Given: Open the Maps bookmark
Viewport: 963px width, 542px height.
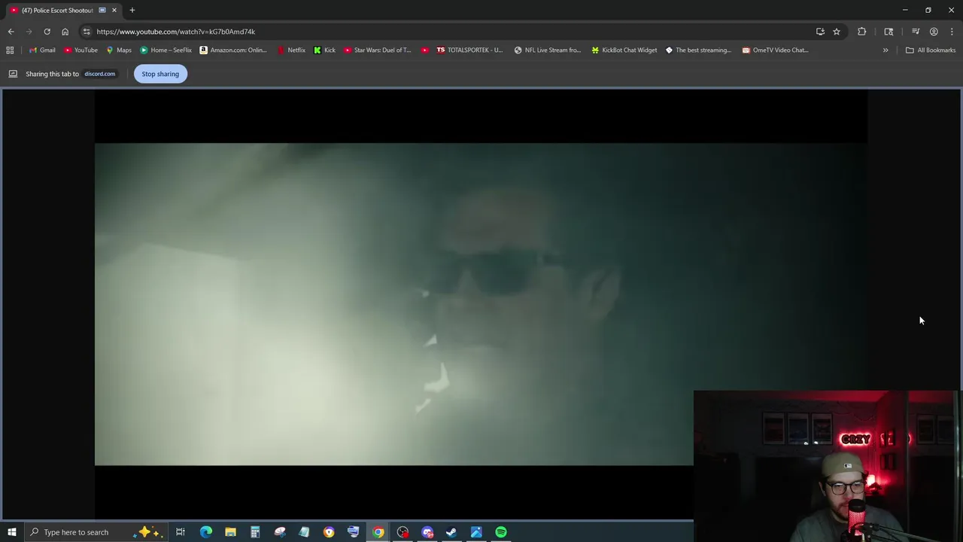Looking at the screenshot, I should (119, 50).
